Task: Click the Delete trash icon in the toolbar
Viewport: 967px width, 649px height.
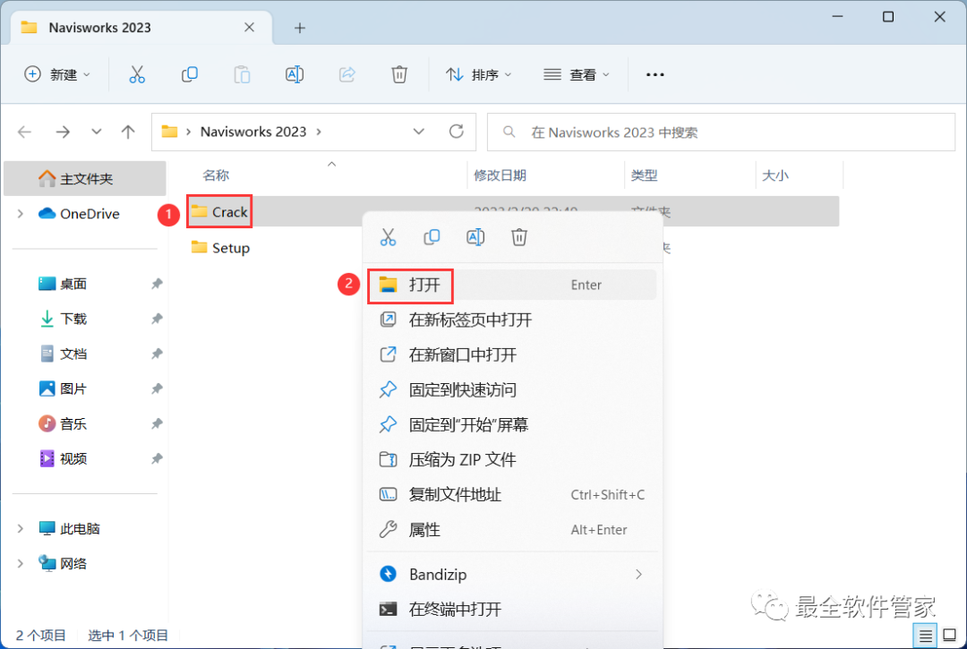Action: (399, 74)
